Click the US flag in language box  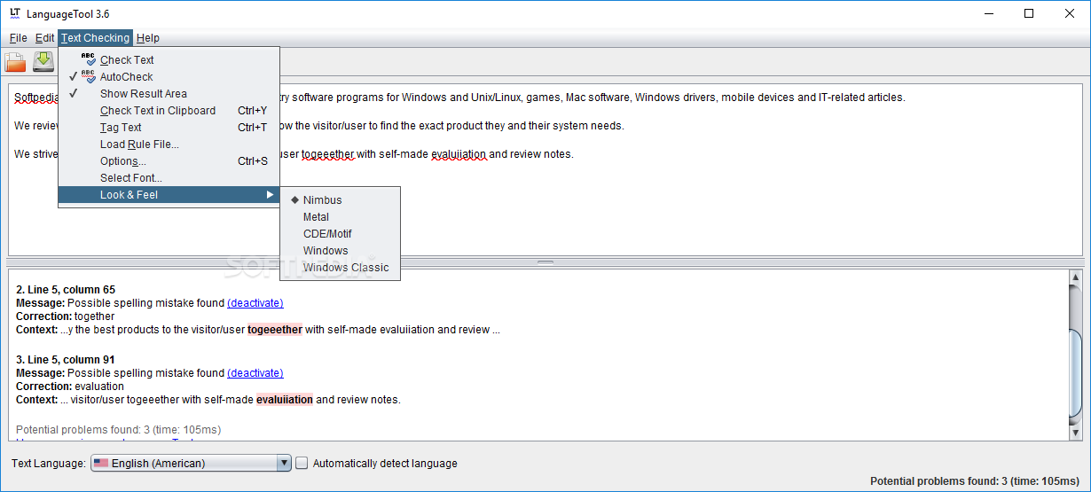click(101, 463)
